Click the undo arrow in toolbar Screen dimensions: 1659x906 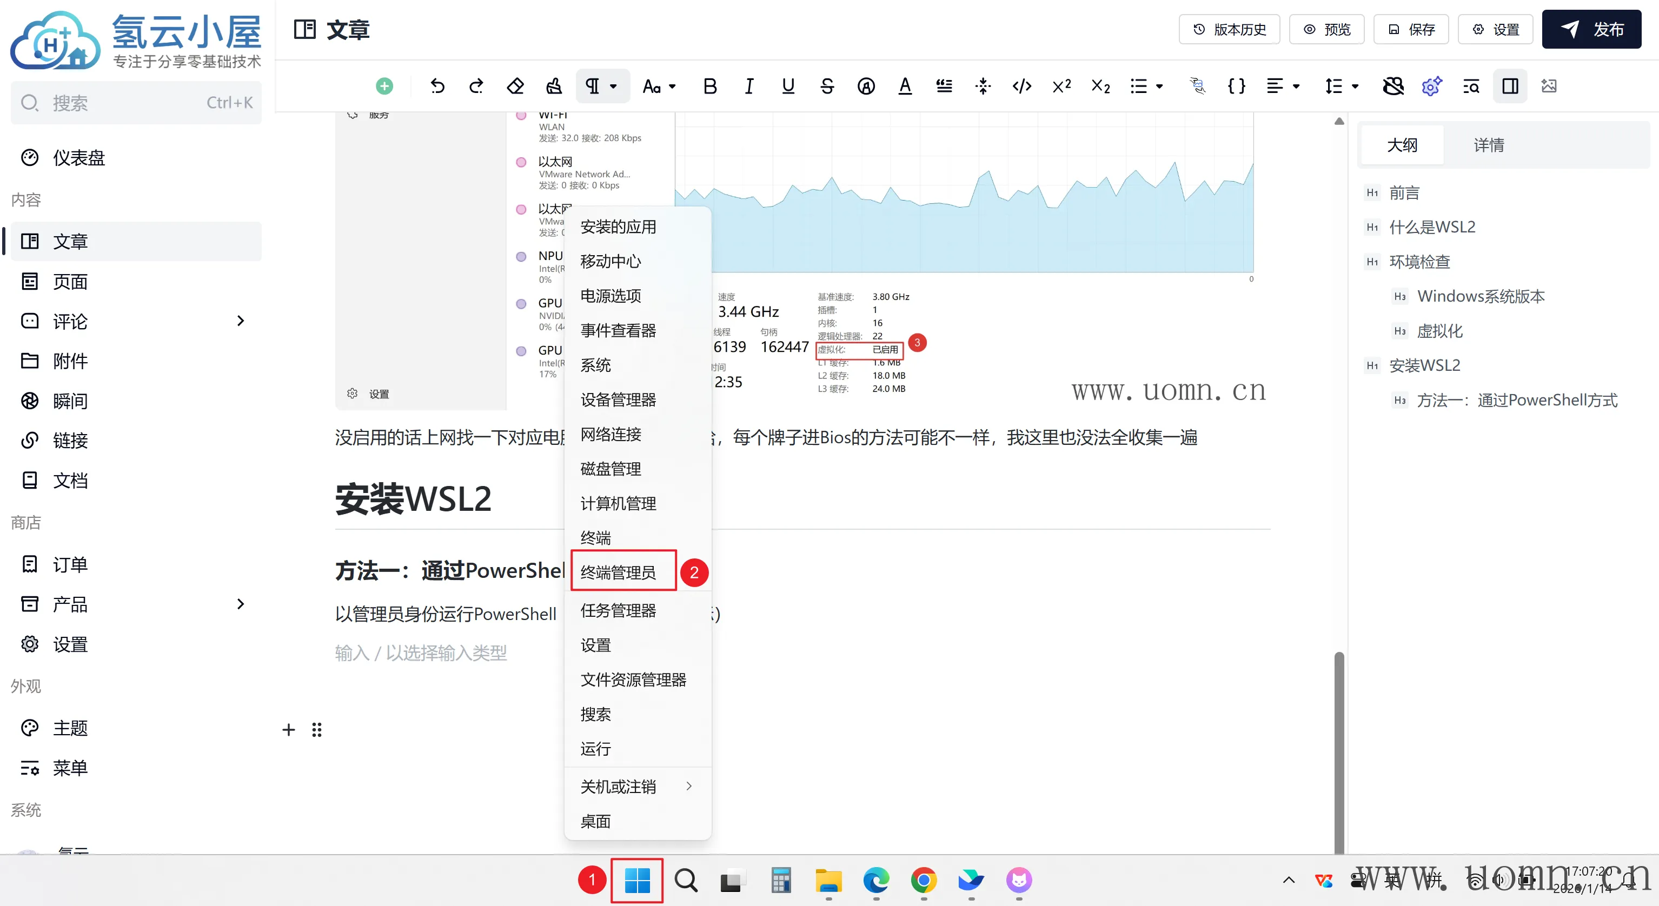tap(437, 85)
